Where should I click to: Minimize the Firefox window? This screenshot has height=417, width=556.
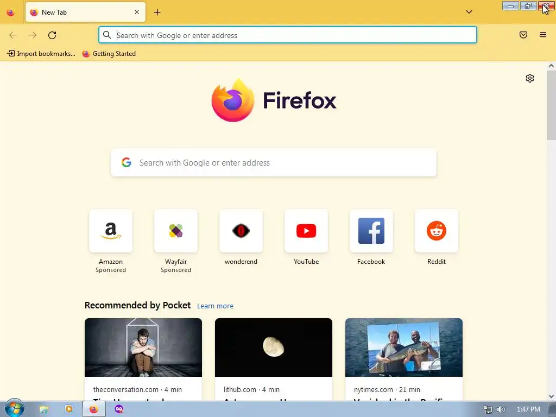tap(510, 6)
